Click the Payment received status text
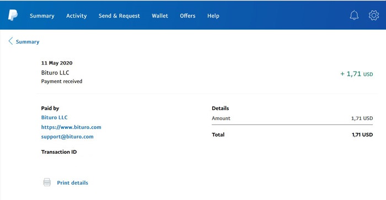 62,81
